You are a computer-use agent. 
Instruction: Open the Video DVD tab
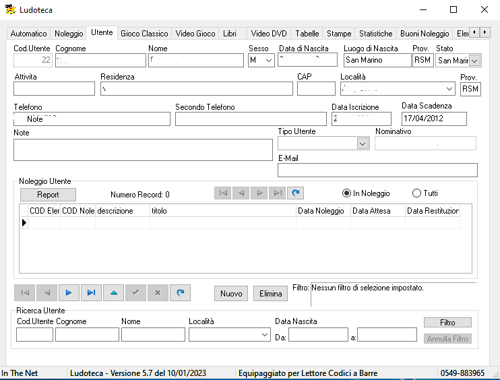point(269,34)
